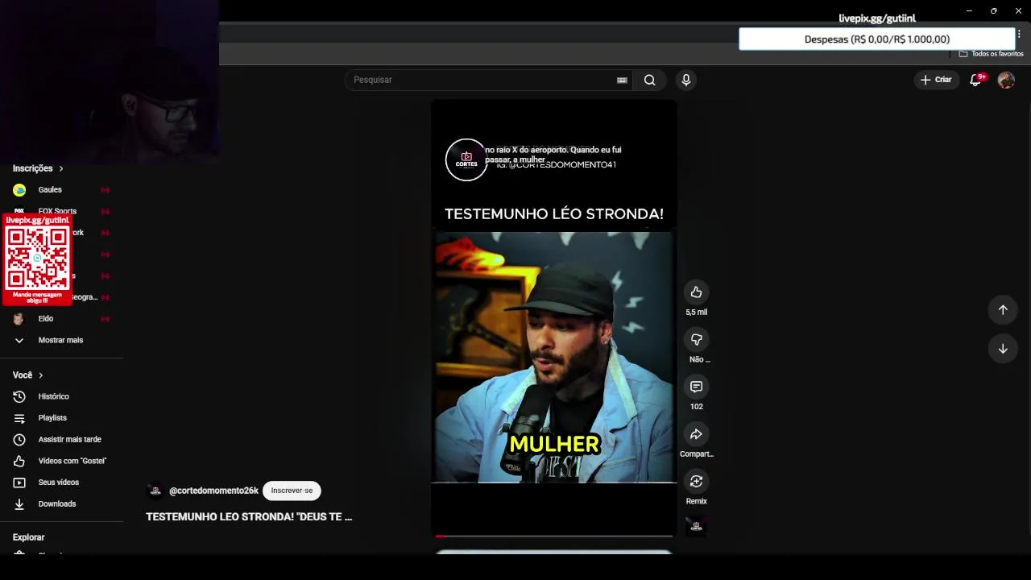This screenshot has height=580, width=1031.
Task: Click the video title TESTEMUNHO LEO STRONDA
Action: point(249,516)
